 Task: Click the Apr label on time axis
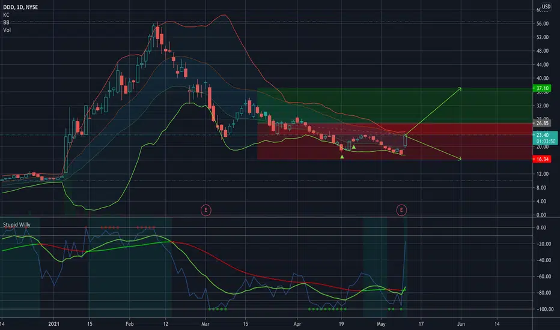[297, 324]
